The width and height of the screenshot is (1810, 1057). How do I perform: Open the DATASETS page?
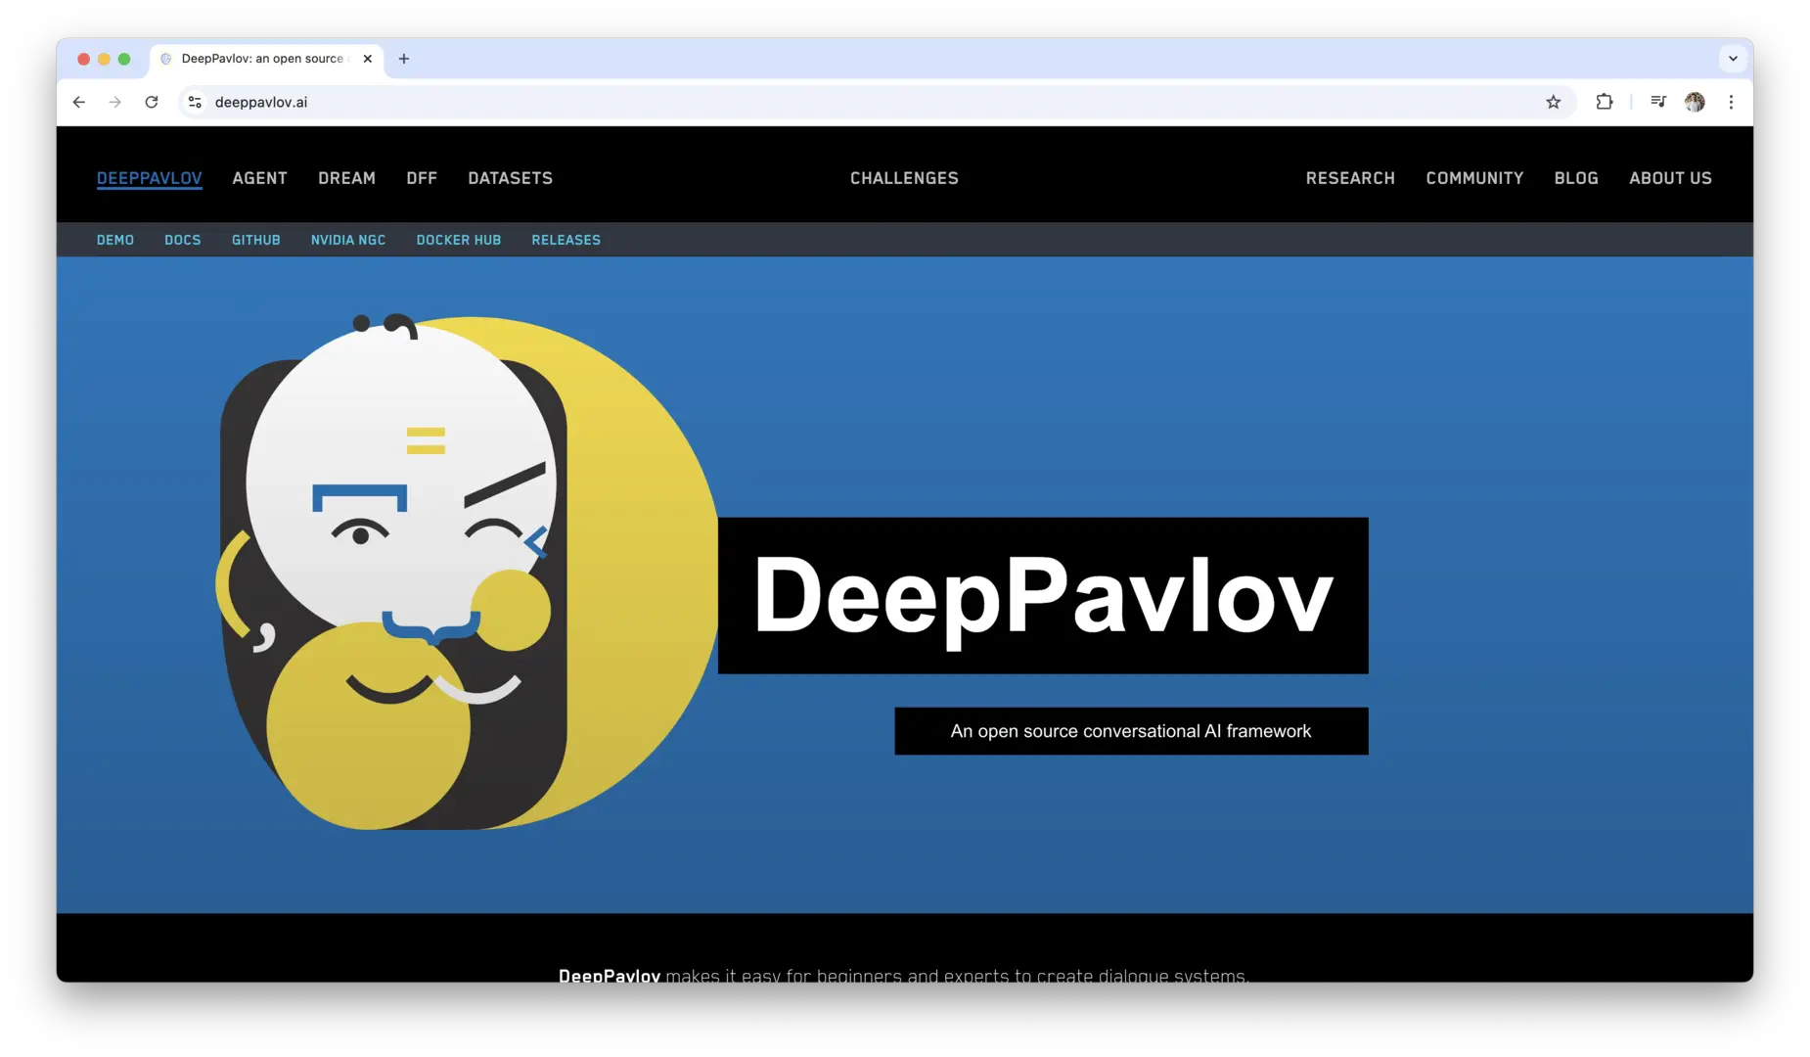pyautogui.click(x=510, y=178)
